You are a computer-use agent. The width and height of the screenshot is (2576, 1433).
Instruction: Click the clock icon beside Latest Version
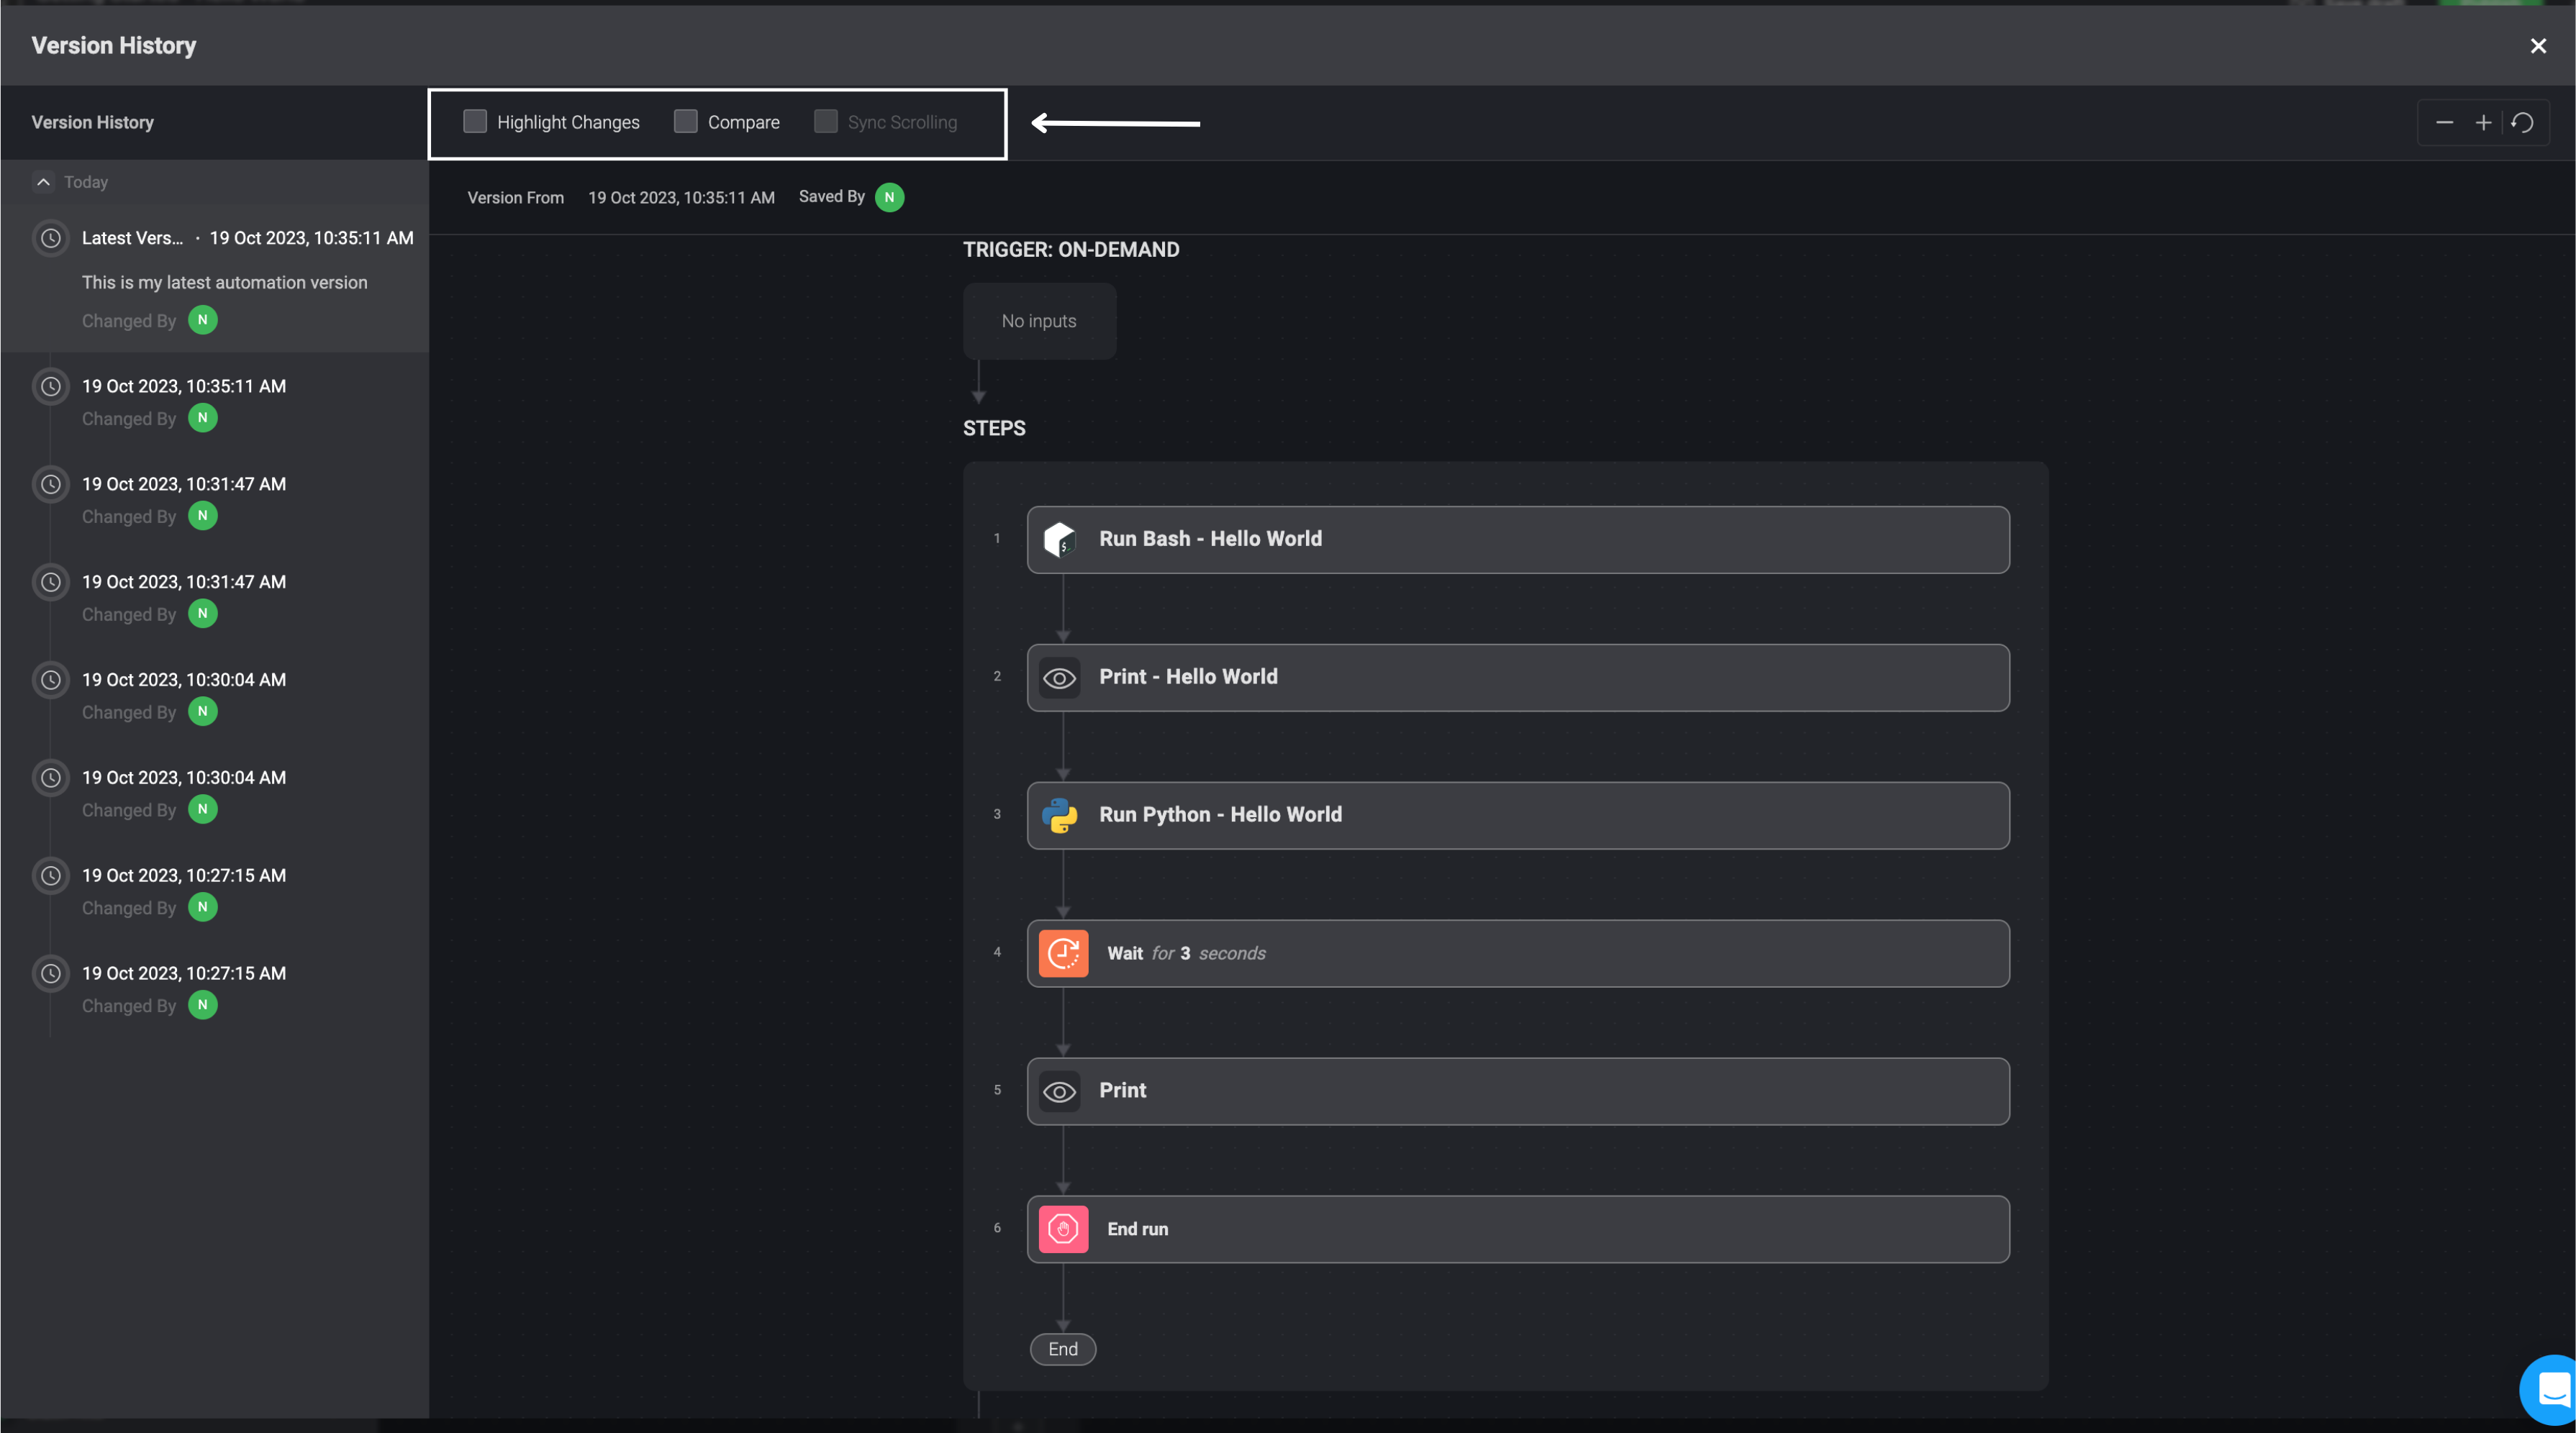50,238
